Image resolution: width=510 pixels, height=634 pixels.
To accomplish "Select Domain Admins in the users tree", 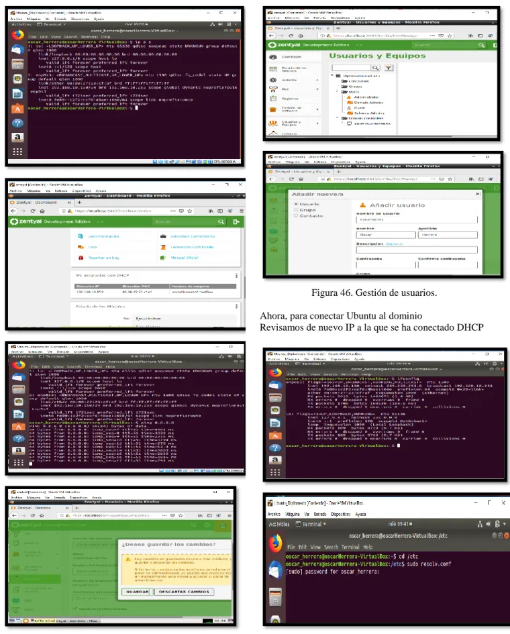I will click(368, 102).
